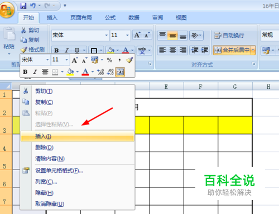Image resolution: width=279 pixels, height=214 pixels.
Task: Click mini toolbar comma style button
Action: (x=119, y=60)
